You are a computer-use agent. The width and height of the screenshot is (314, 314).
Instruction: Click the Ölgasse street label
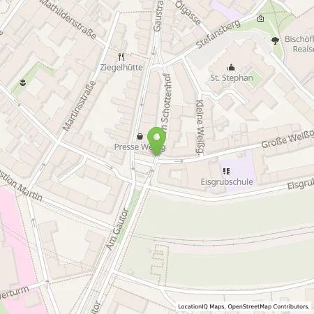pos(188,13)
